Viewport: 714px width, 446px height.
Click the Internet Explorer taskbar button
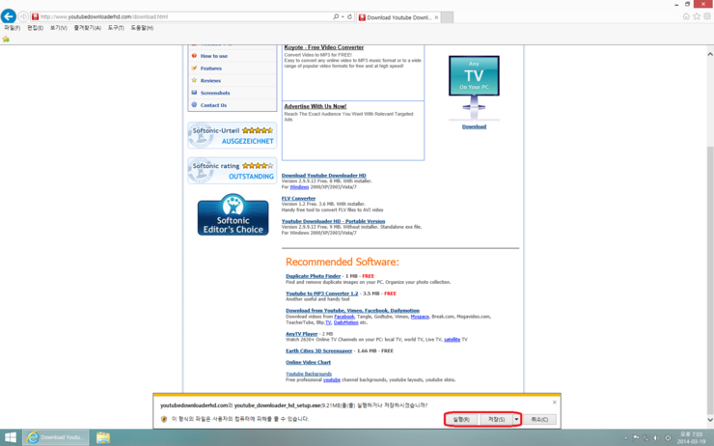pos(56,437)
